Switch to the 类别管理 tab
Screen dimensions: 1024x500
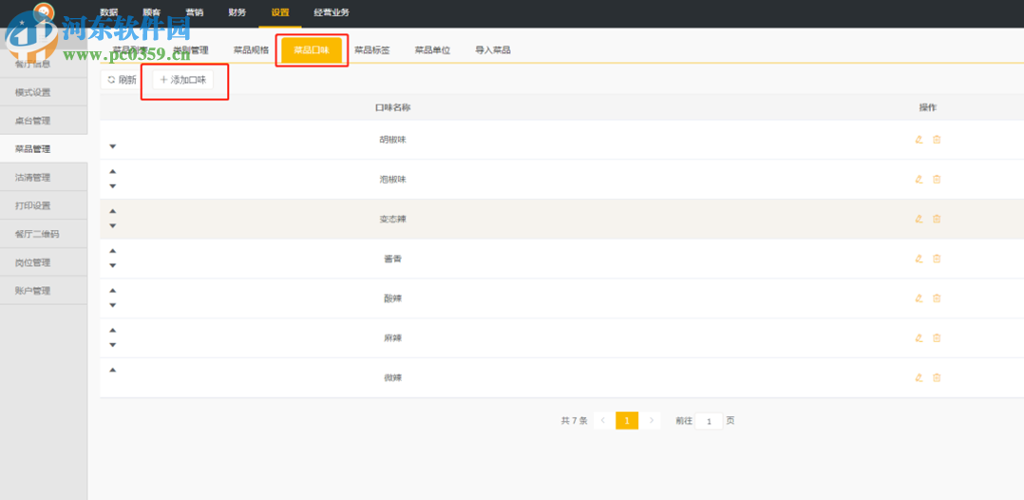pyautogui.click(x=190, y=49)
